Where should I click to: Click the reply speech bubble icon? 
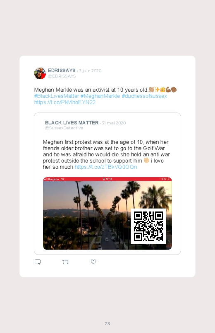pos(38,262)
